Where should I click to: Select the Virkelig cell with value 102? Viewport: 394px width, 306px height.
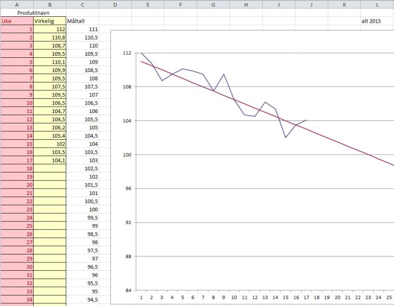coord(50,144)
